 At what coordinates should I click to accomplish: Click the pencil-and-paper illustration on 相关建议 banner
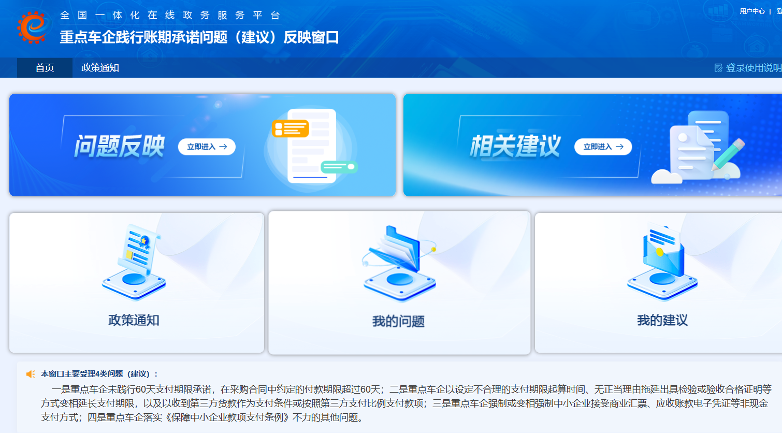pyautogui.click(x=698, y=147)
